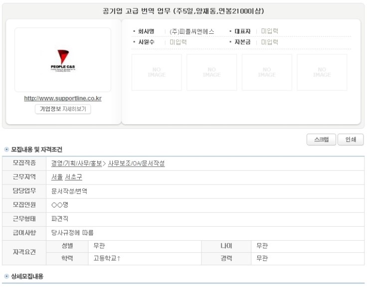Click the 스크랩 button
This screenshot has width=369, height=287.
coord(321,140)
